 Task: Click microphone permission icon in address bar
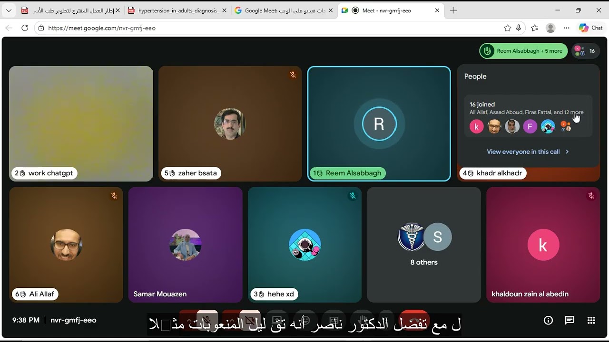pyautogui.click(x=519, y=28)
